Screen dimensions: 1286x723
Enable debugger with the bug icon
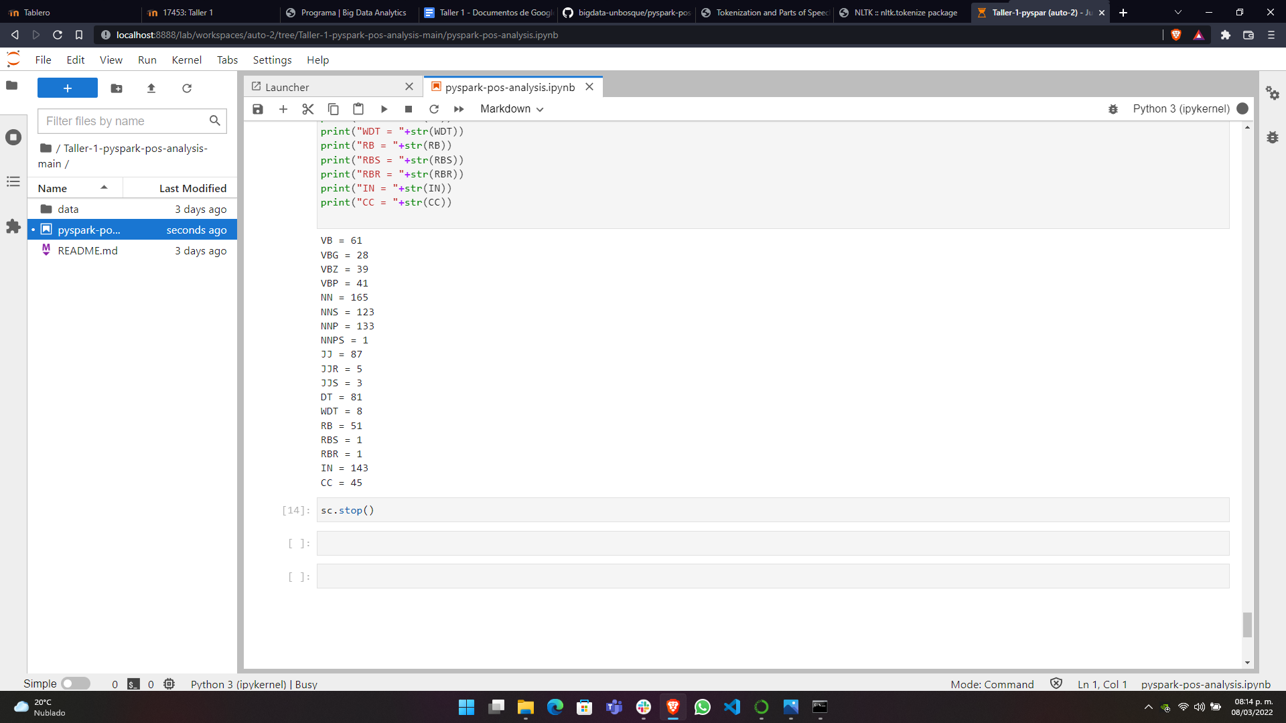tap(1113, 109)
